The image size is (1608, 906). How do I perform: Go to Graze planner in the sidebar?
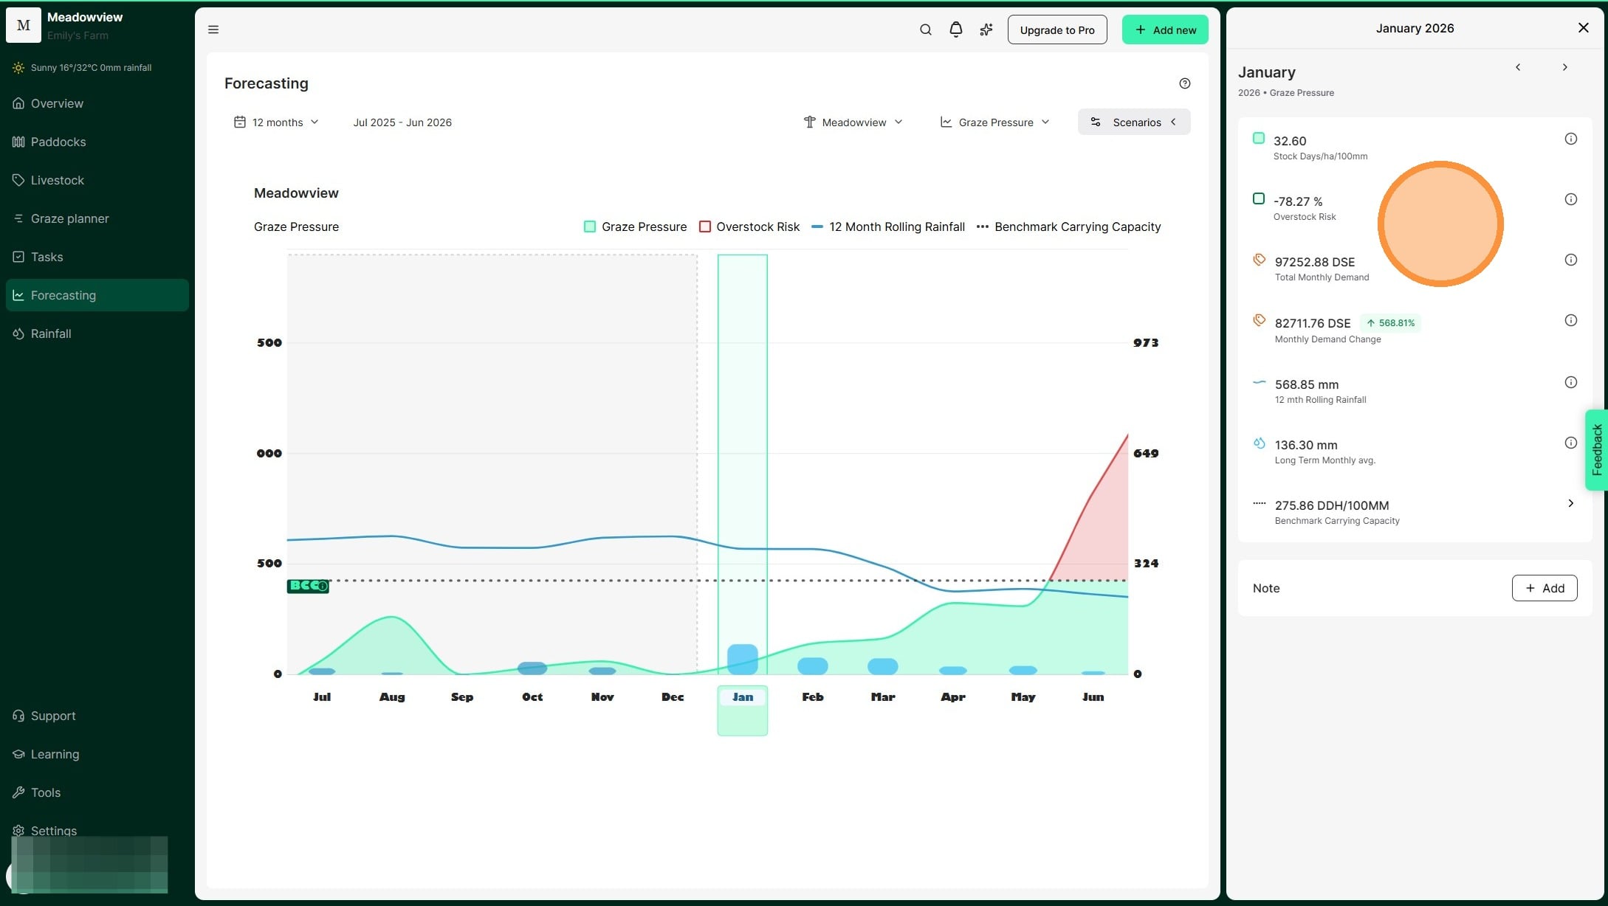(69, 218)
